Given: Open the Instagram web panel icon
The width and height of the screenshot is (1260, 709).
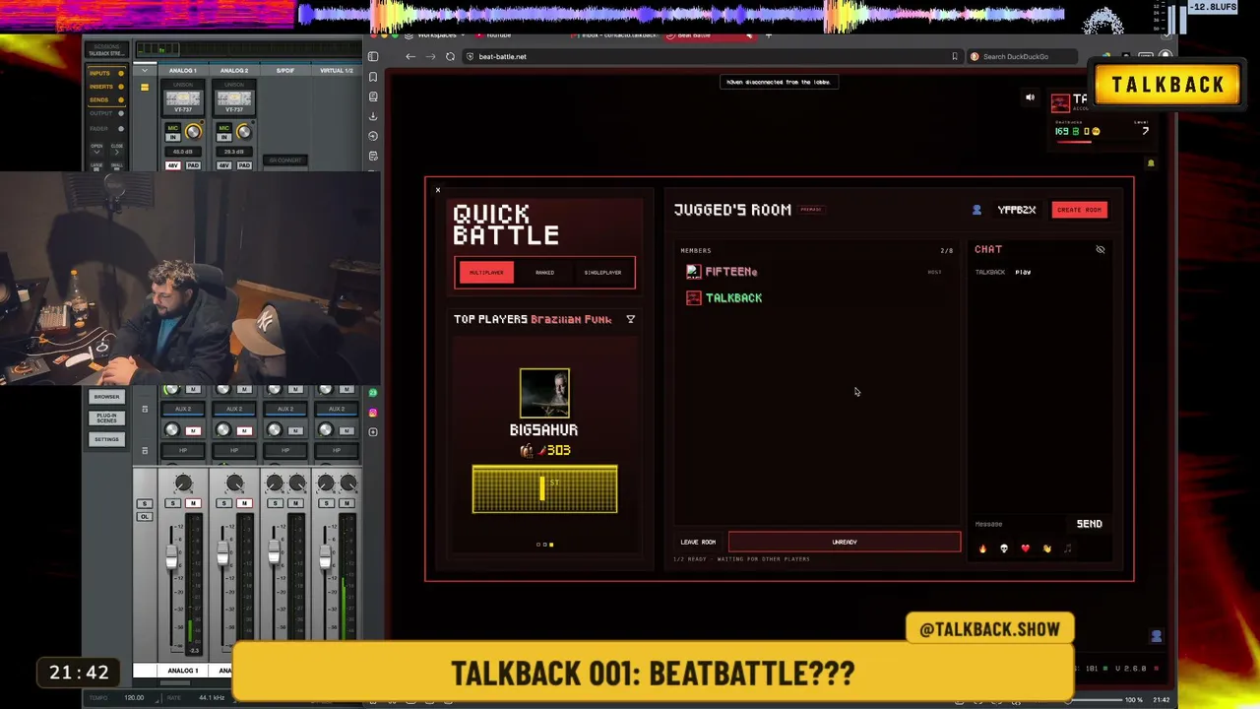Looking at the screenshot, I should 373,413.
